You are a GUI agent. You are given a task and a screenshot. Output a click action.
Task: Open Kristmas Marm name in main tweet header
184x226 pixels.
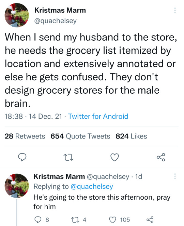(x=60, y=10)
